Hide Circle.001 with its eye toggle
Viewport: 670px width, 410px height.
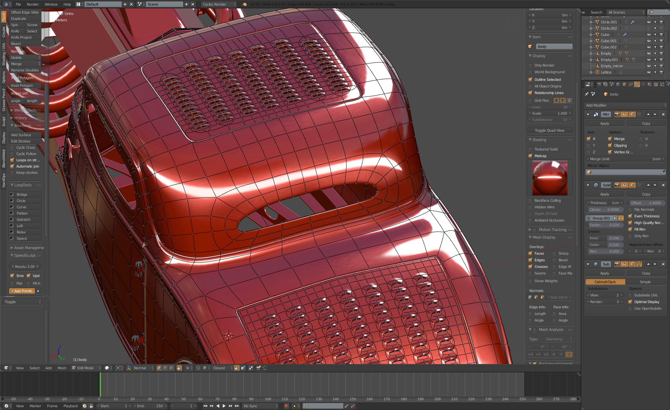(649, 22)
